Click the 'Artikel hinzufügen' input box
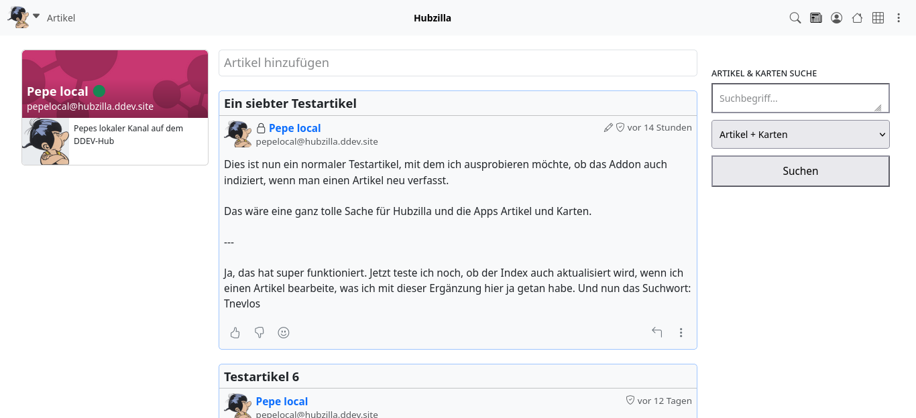 (x=457, y=63)
